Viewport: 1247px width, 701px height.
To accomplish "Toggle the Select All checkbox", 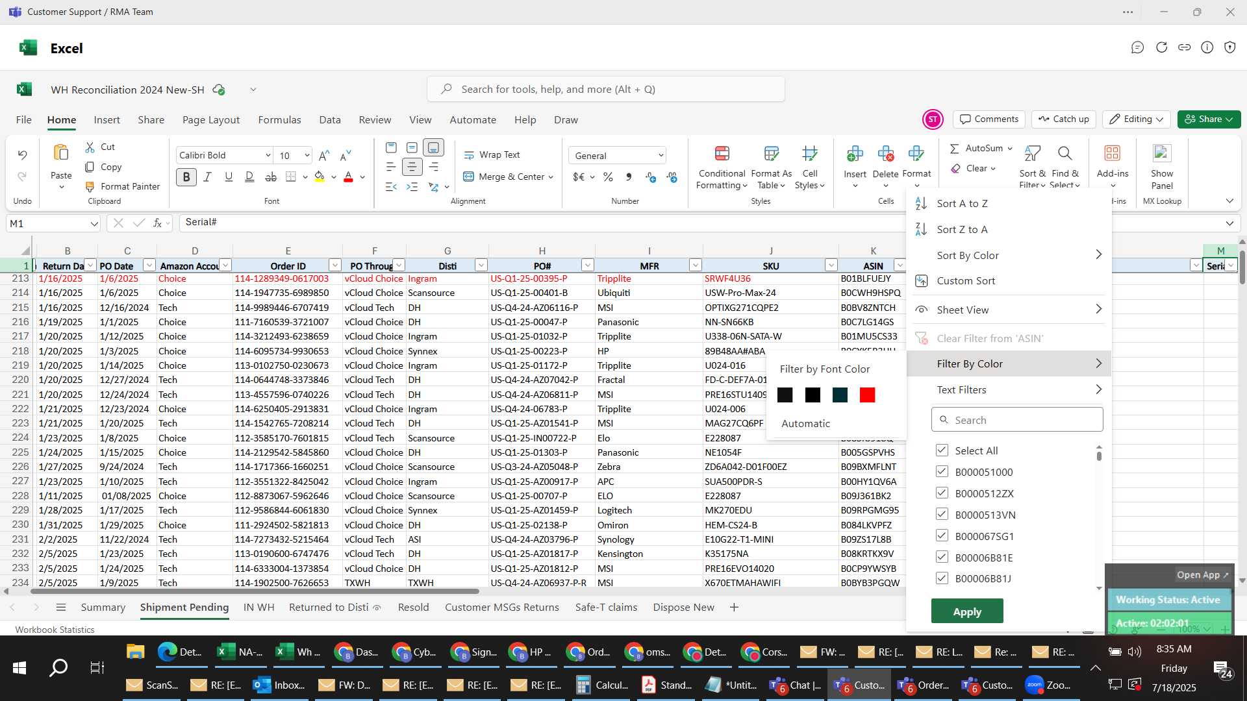I will [x=942, y=450].
